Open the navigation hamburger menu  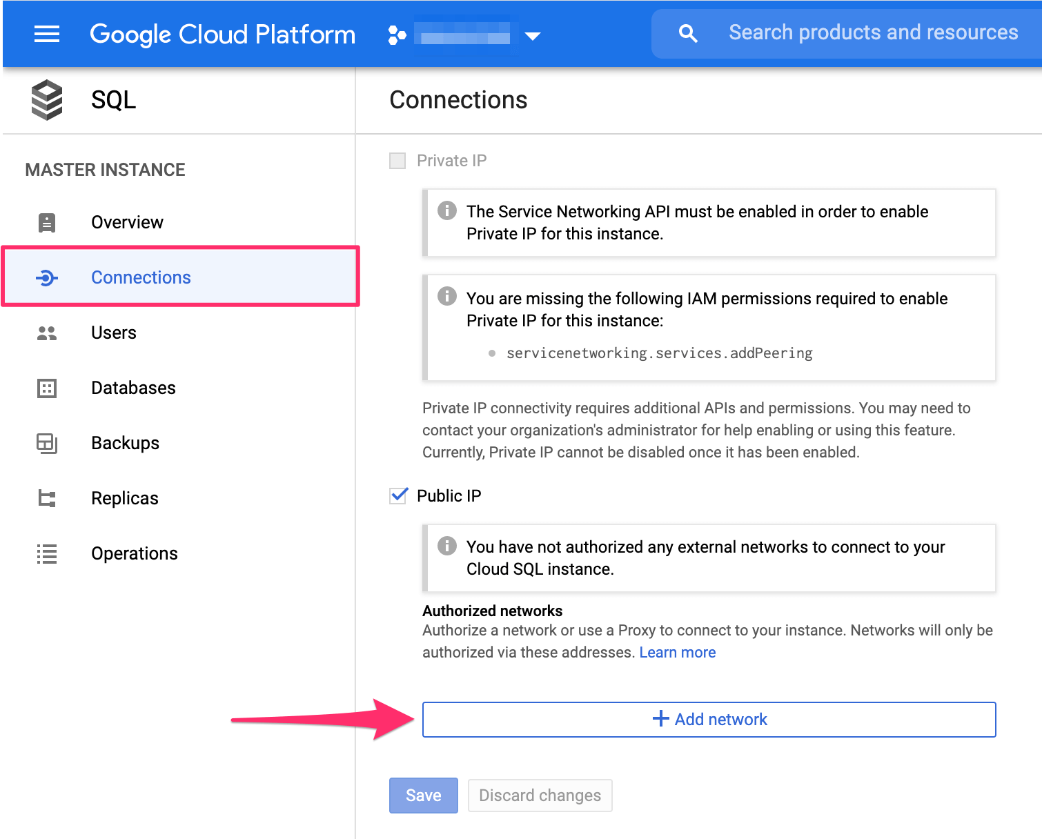46,34
